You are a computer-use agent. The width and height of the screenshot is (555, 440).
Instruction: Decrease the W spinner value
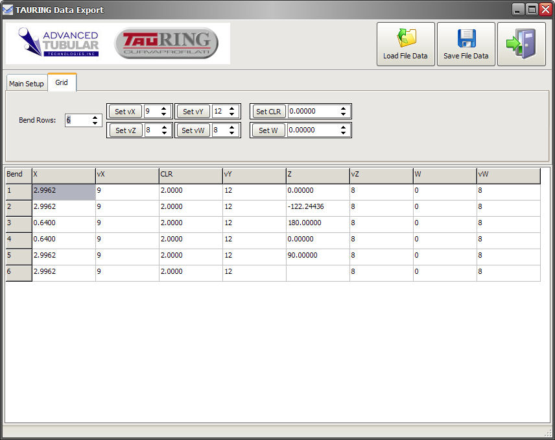343,133
